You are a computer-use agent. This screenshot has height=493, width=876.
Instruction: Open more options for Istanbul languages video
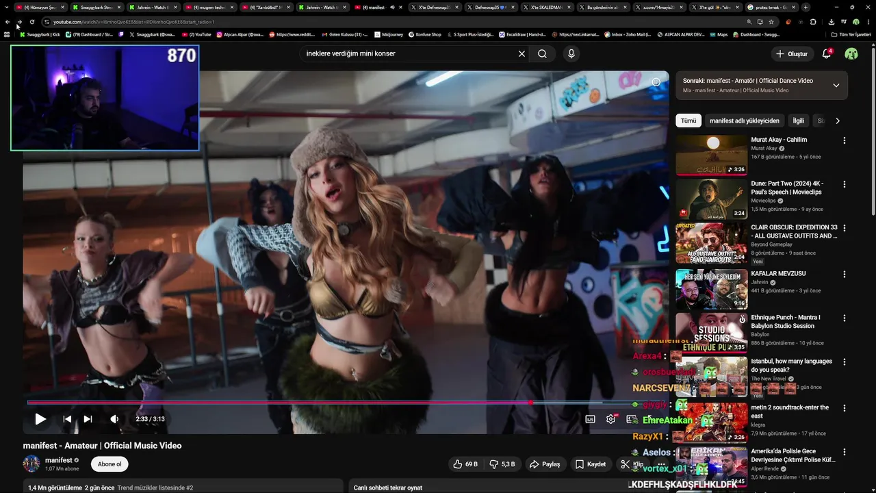click(845, 362)
